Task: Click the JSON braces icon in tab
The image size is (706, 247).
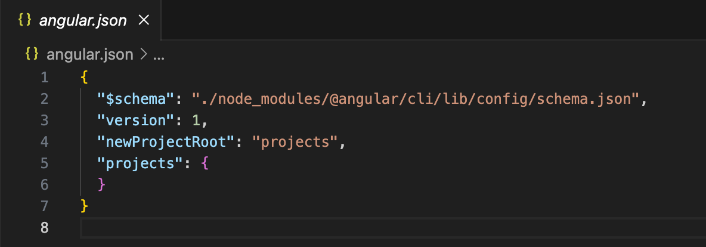Action: pos(24,20)
